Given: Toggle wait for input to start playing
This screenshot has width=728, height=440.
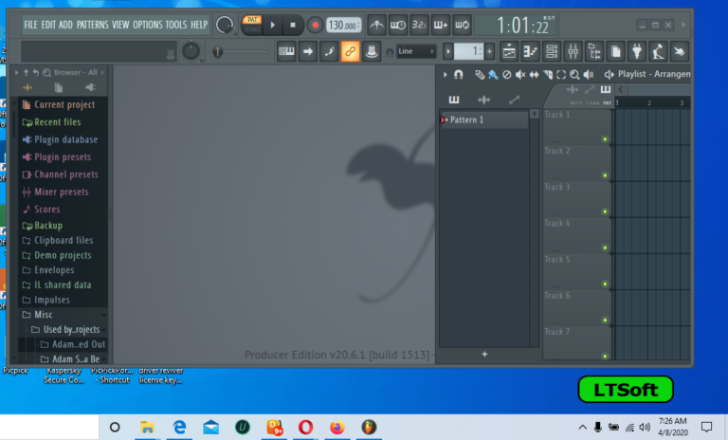Looking at the screenshot, I should click(x=398, y=25).
